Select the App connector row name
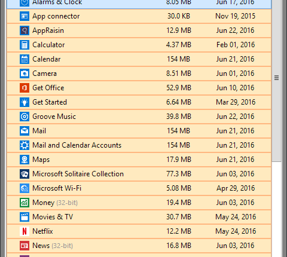Screen dimensions: 287x257 click(x=56, y=16)
